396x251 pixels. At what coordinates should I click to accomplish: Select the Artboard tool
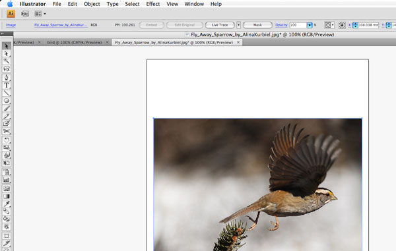click(7, 236)
